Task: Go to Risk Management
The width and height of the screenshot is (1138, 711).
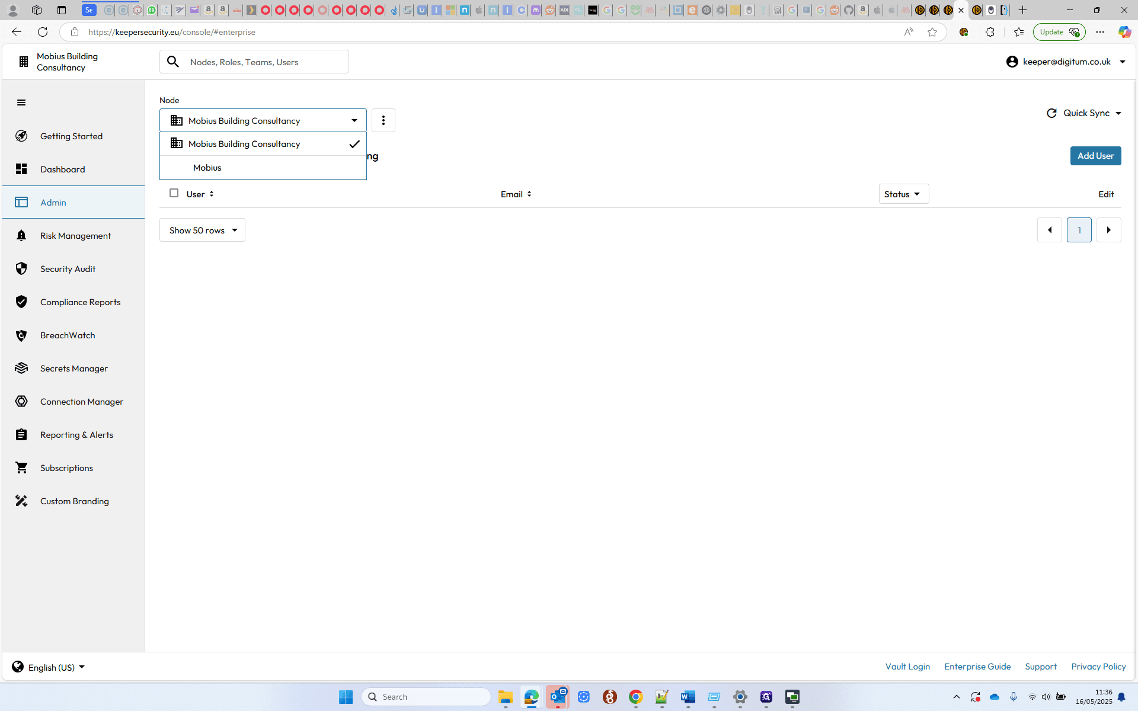Action: tap(73, 236)
